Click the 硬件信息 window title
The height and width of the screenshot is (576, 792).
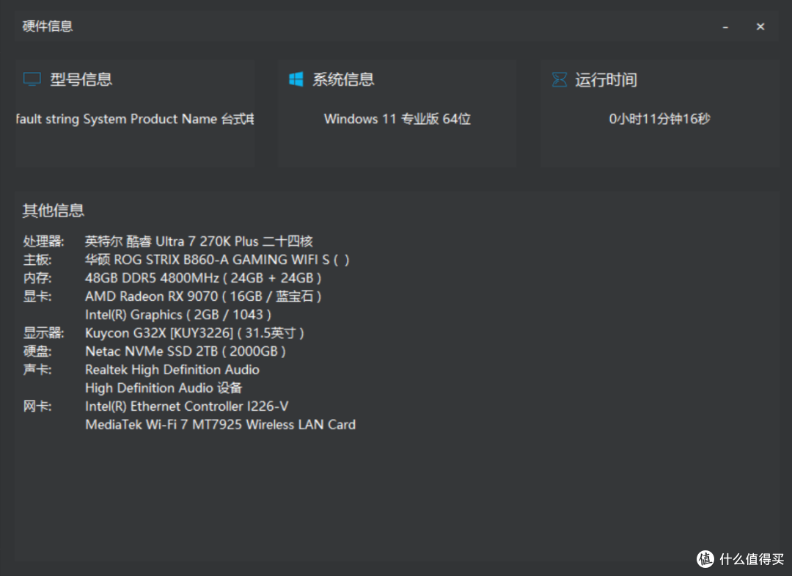tap(48, 26)
